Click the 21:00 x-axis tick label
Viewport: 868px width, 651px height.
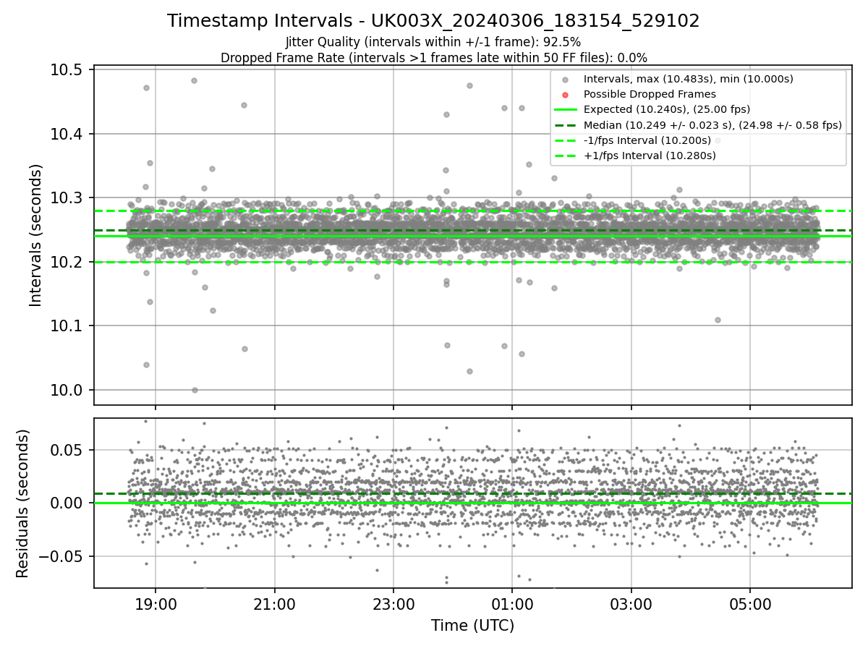pyautogui.click(x=274, y=604)
